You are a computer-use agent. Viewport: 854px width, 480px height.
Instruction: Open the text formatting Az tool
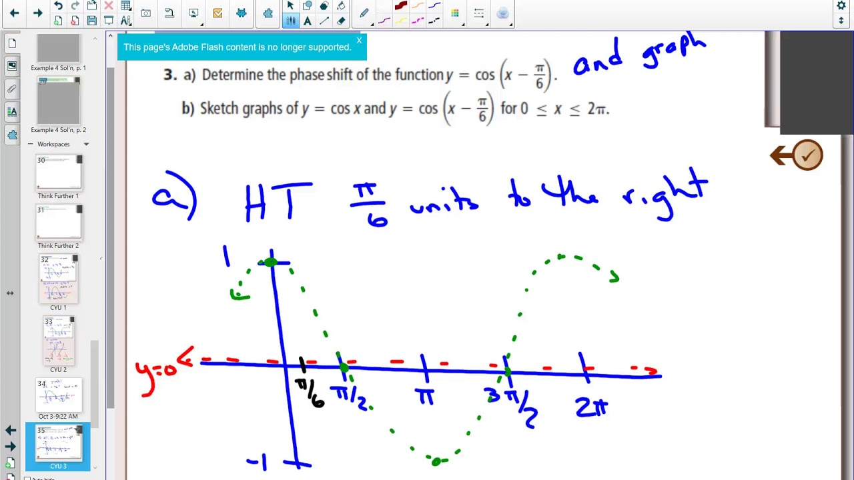pos(125,21)
